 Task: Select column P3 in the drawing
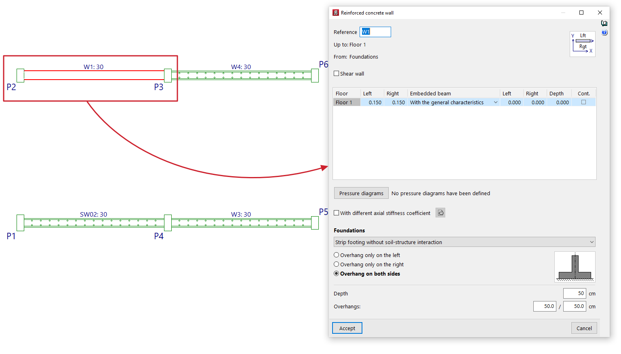(x=168, y=76)
